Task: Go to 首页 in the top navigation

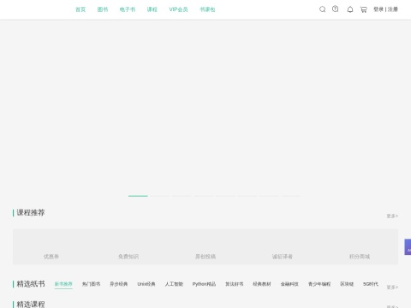Action: [x=80, y=9]
